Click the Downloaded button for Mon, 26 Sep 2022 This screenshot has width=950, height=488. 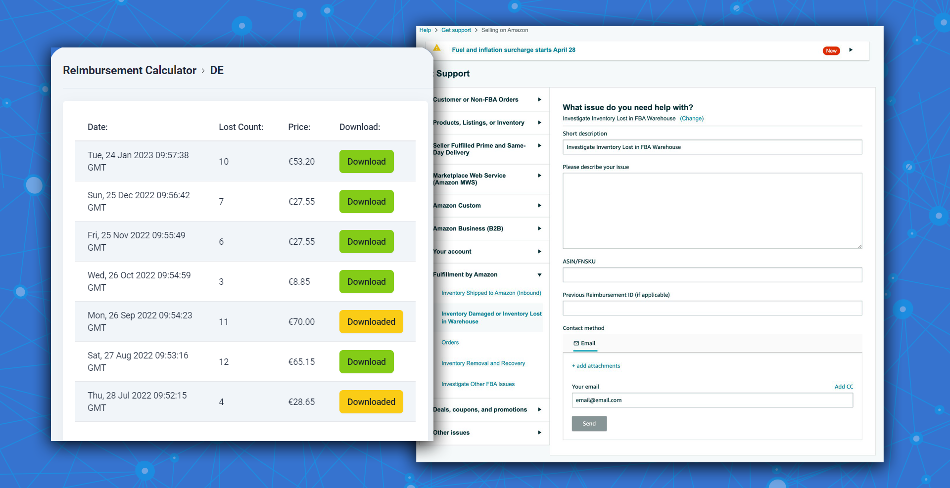coord(371,321)
